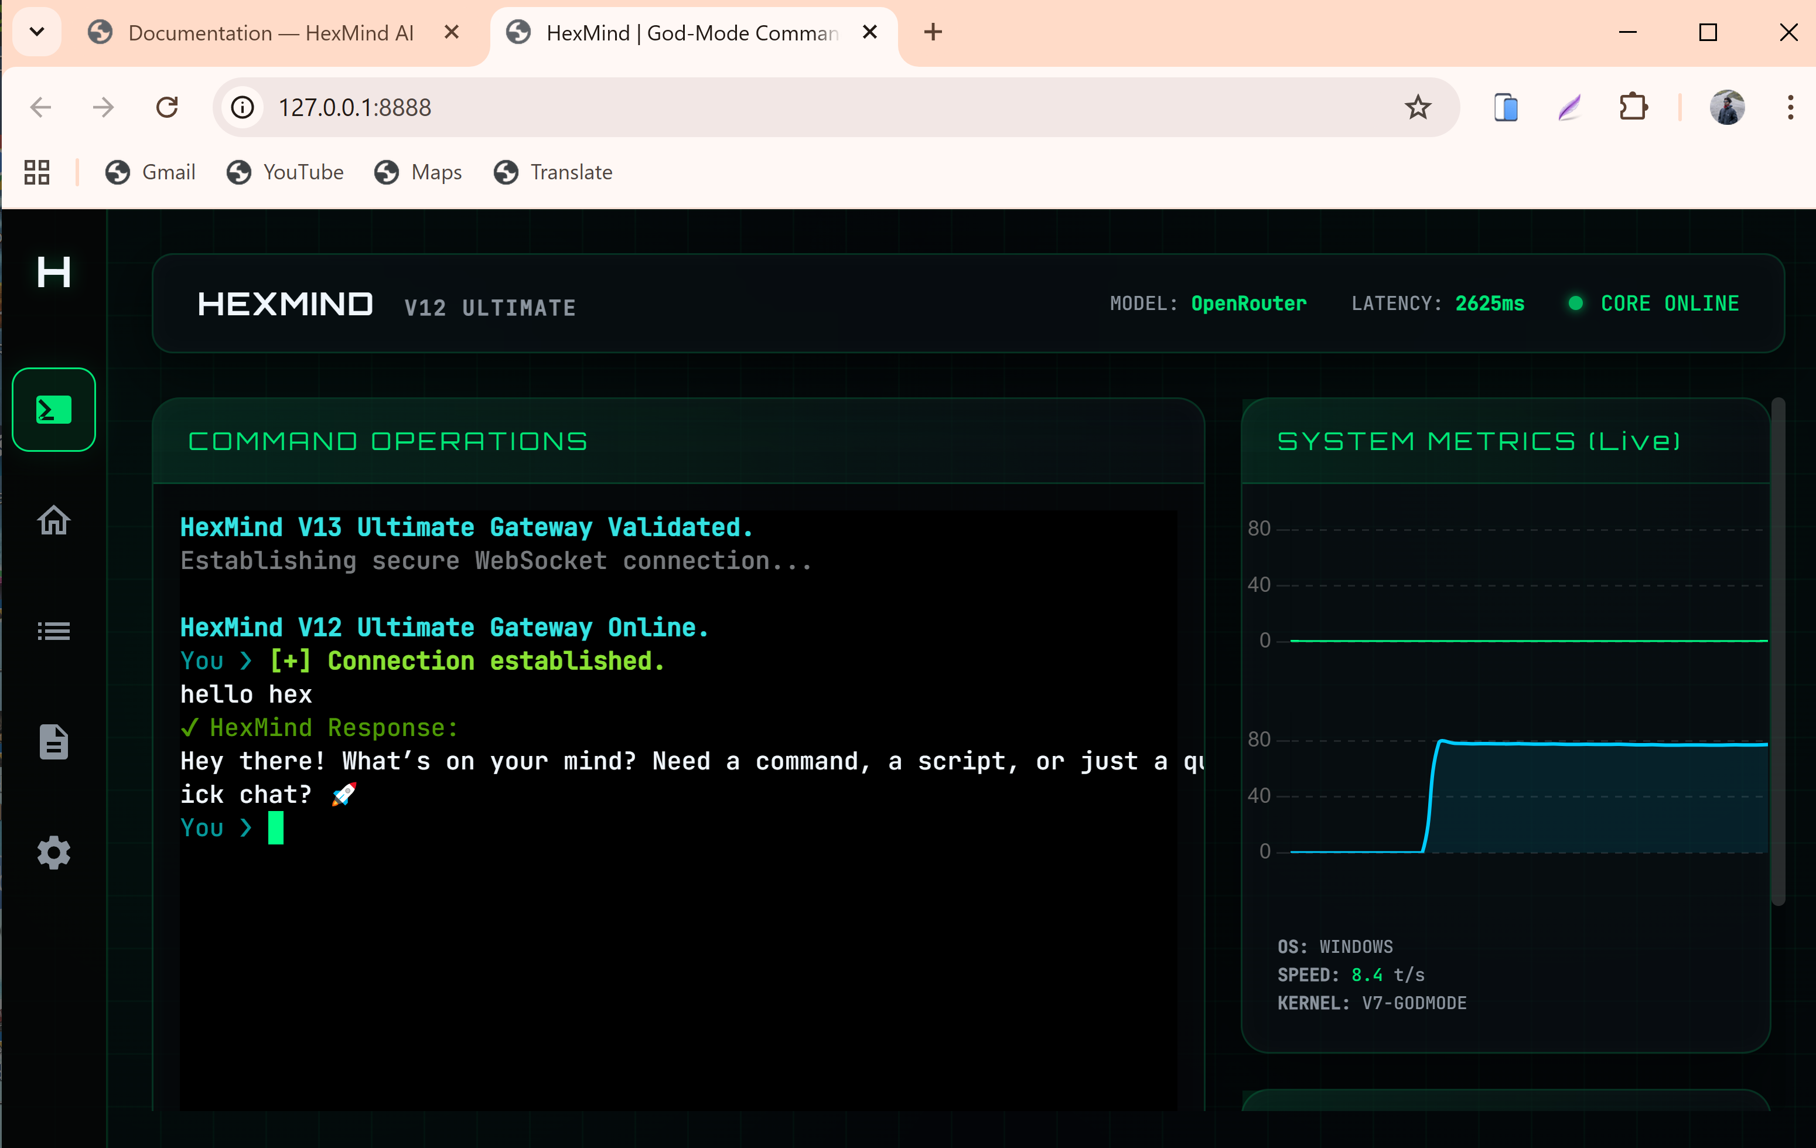Reload the current page
Image resolution: width=1816 pixels, height=1148 pixels.
(167, 107)
